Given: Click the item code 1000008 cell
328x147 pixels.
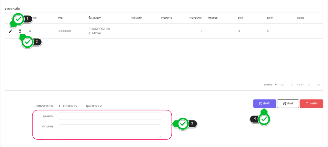Looking at the screenshot, I should [64, 31].
